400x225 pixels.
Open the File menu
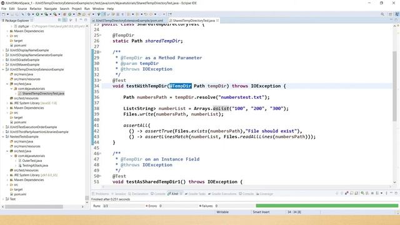(4, 9)
